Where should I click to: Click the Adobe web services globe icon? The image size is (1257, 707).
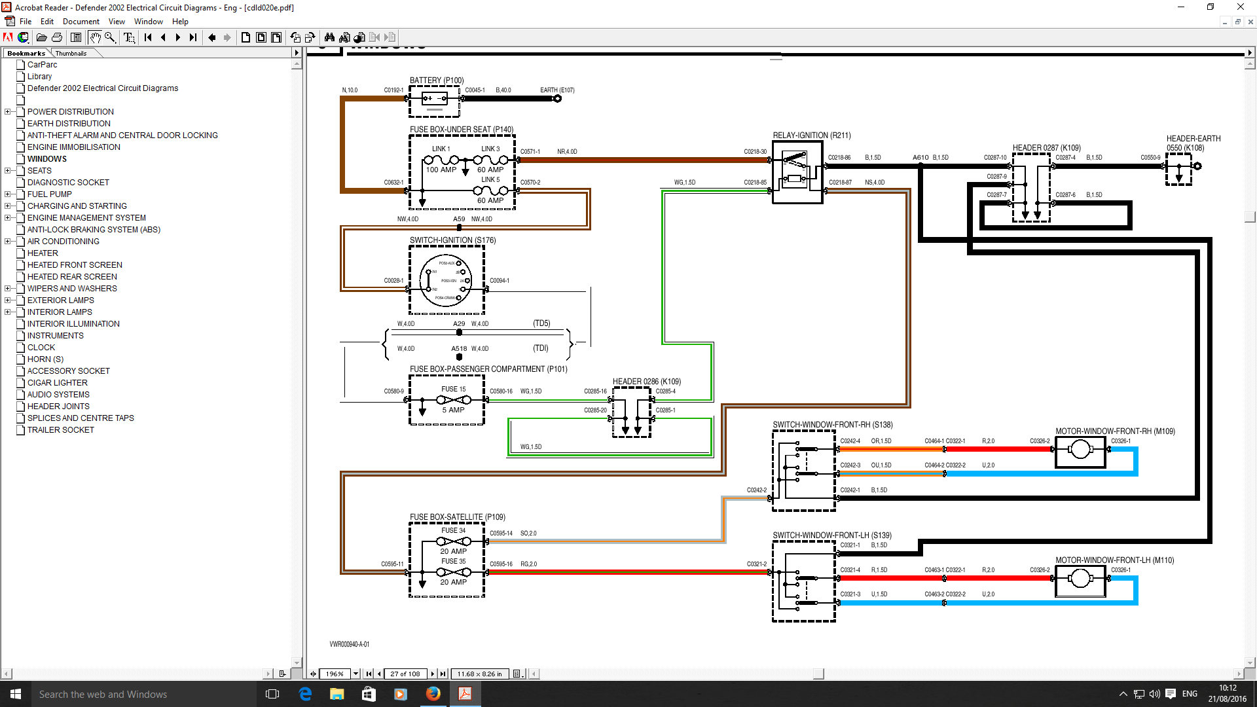click(24, 37)
